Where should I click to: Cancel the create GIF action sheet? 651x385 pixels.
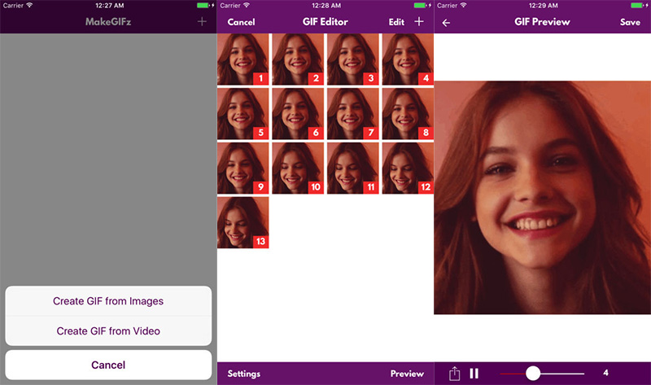tap(108, 365)
